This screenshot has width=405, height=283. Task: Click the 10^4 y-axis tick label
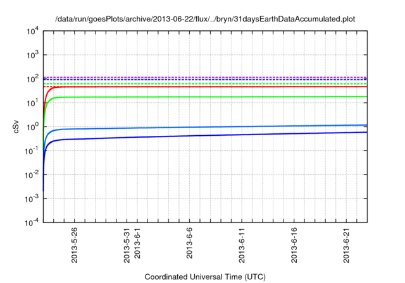[x=32, y=31]
